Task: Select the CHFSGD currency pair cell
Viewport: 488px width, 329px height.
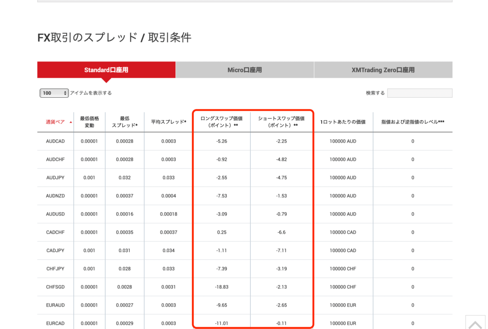Action: pos(55,287)
